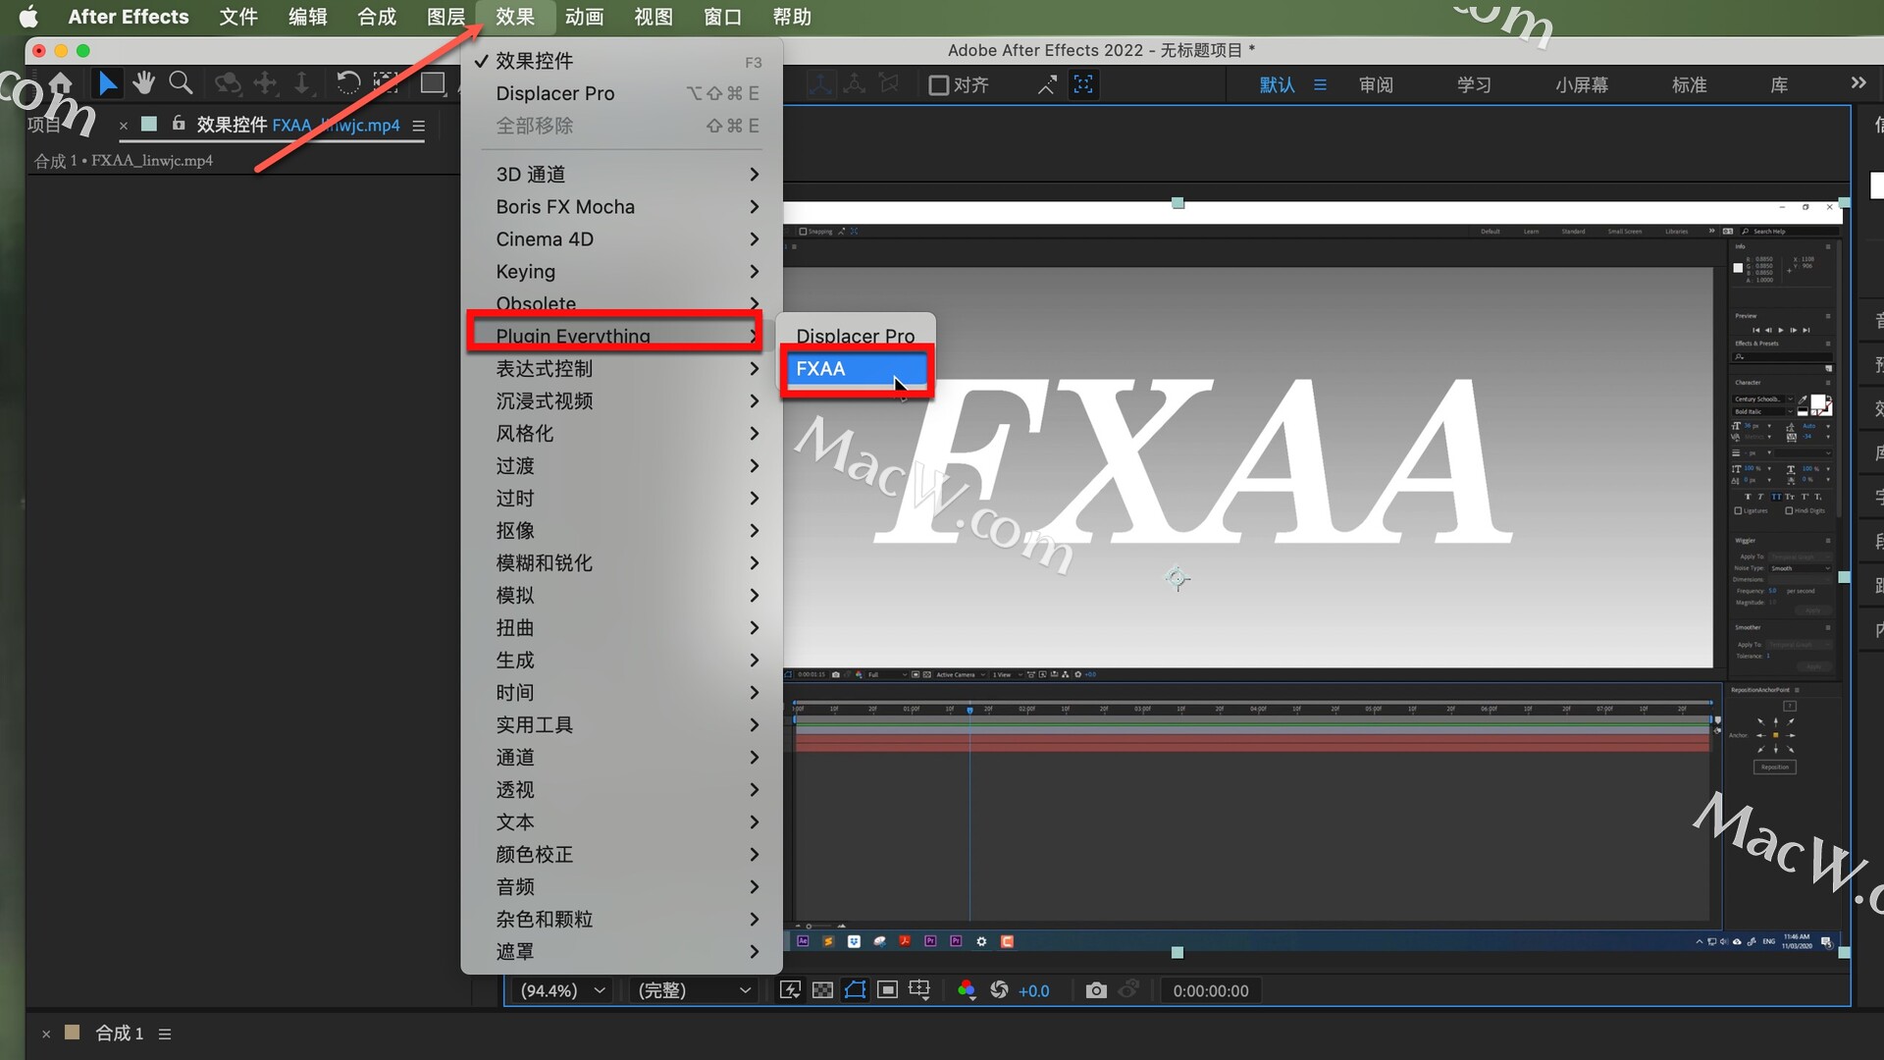Click the region of interest icon

click(887, 990)
